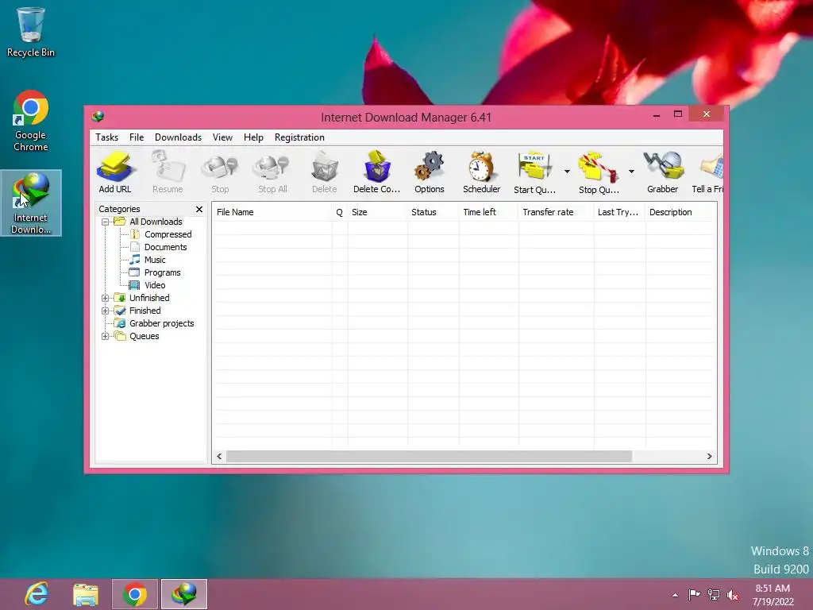Sort by File Name column header
The height and width of the screenshot is (610, 813).
click(272, 212)
